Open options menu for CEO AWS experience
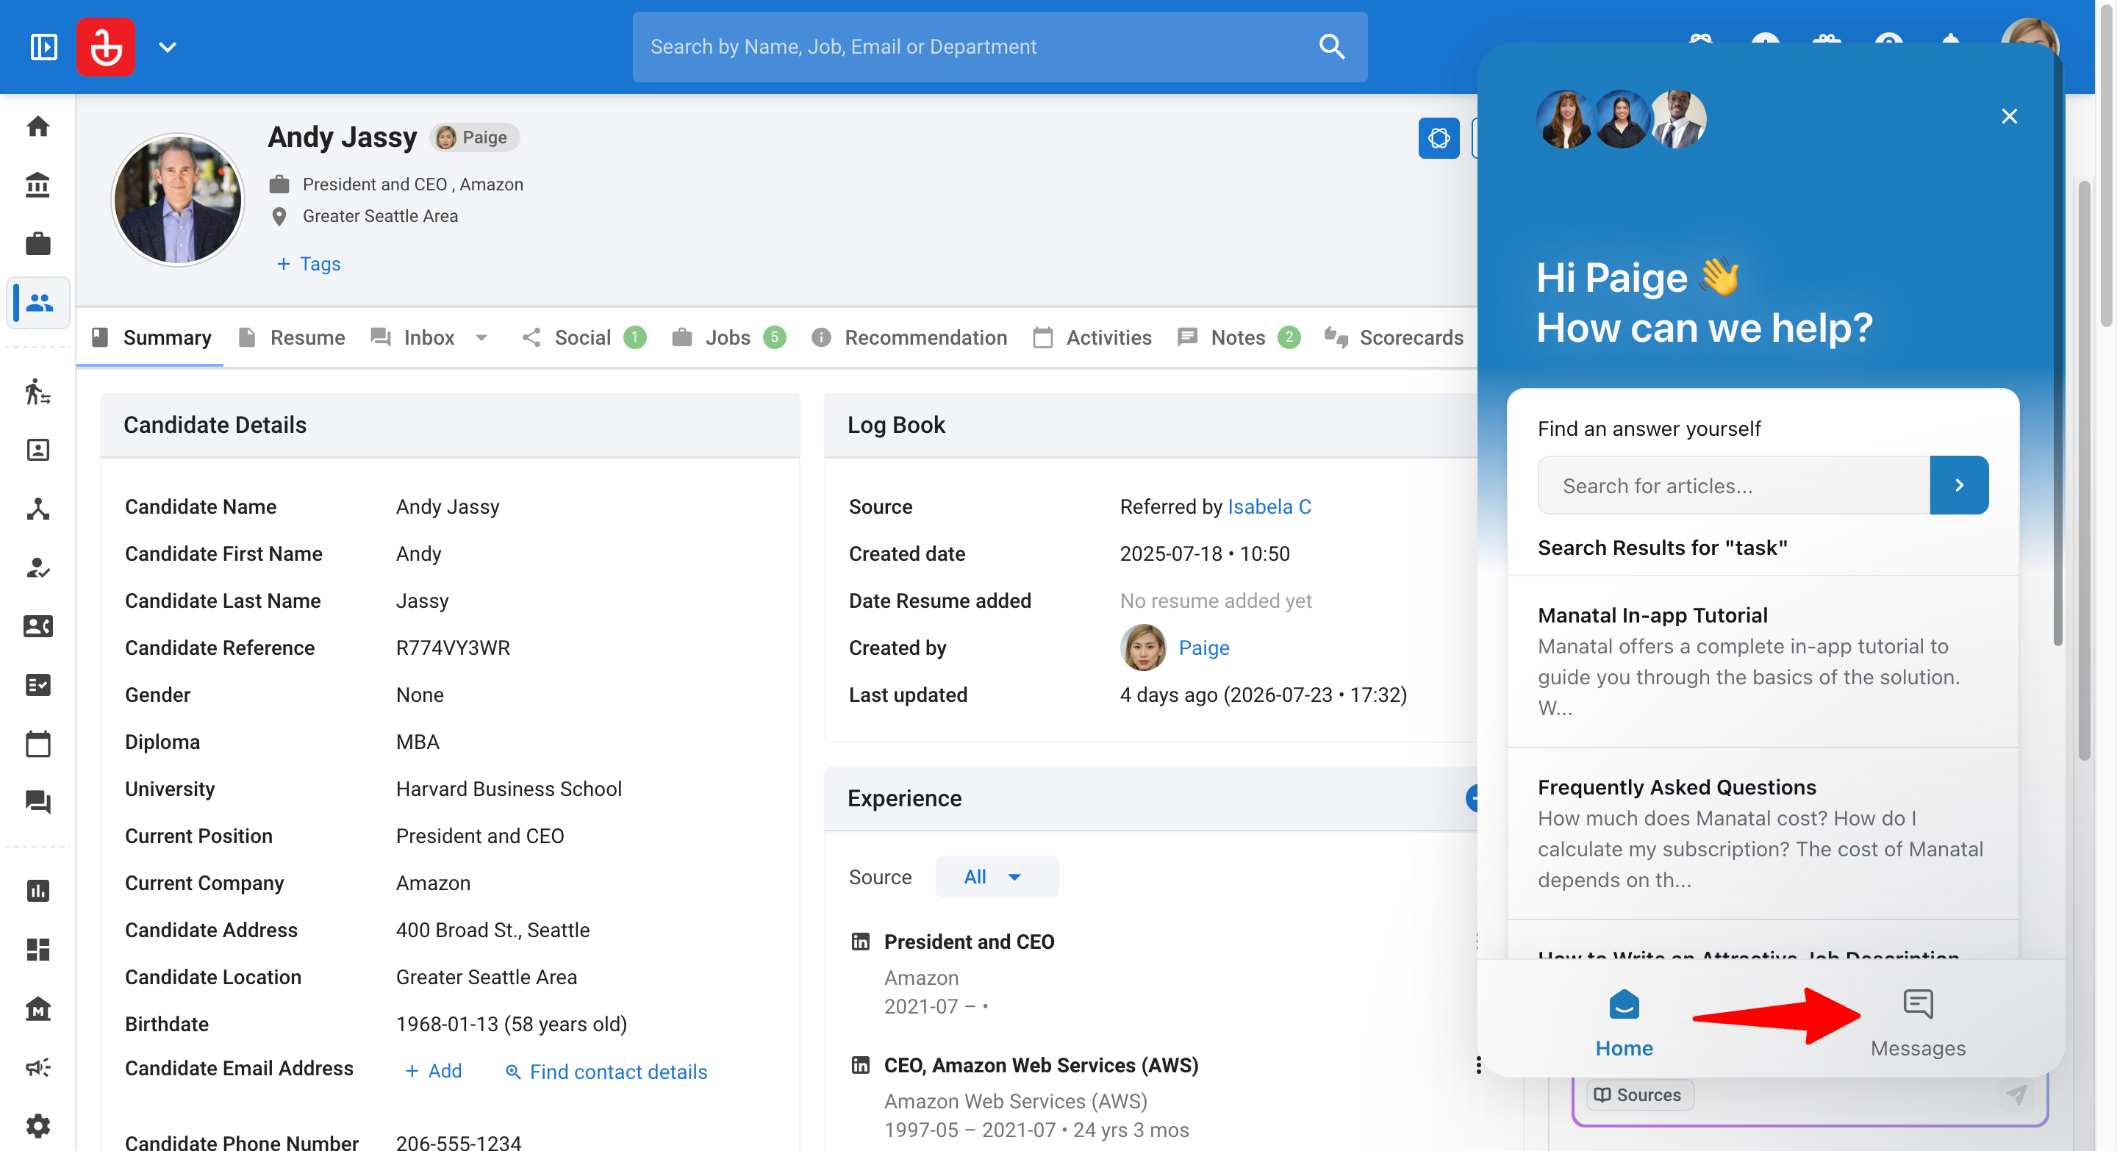 pos(1478,1065)
